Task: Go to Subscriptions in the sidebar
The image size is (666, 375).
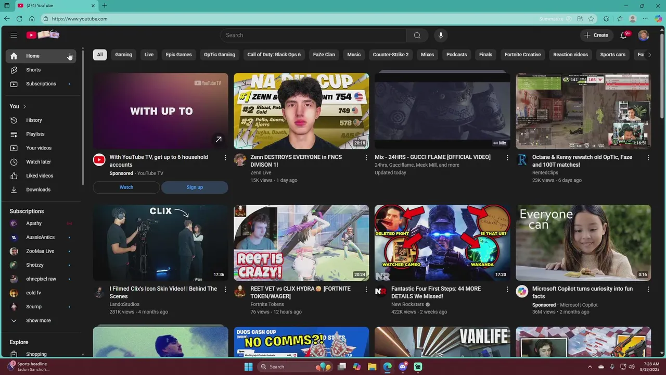Action: [41, 84]
